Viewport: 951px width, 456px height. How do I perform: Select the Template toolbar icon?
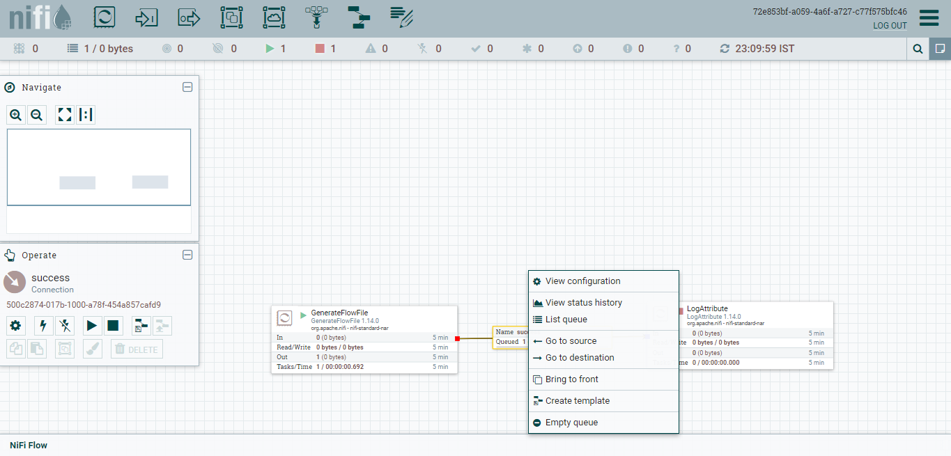[x=359, y=17]
